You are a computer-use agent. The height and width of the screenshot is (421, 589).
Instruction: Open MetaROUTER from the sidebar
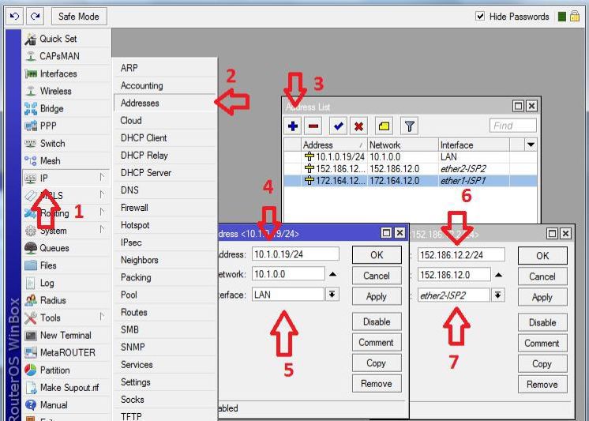tap(67, 352)
